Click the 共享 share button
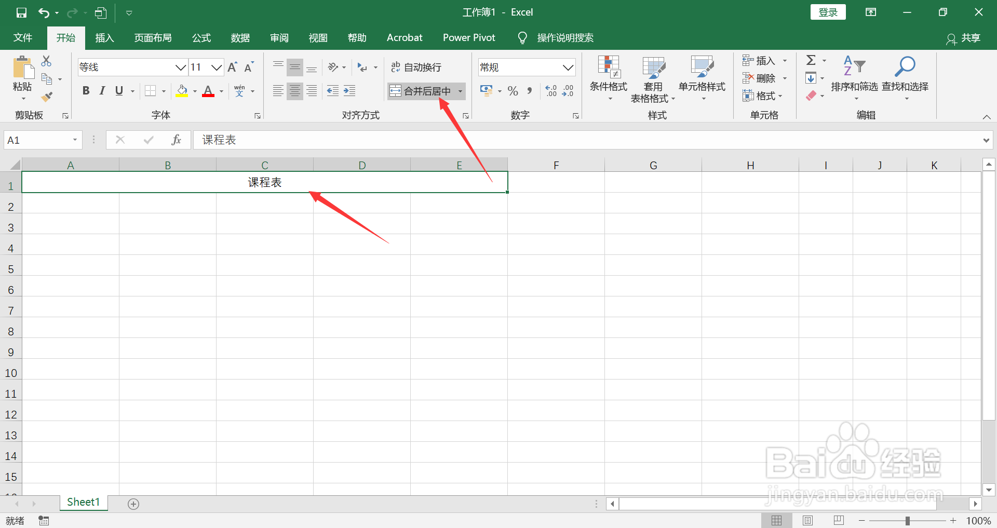This screenshot has width=997, height=528. (963, 38)
